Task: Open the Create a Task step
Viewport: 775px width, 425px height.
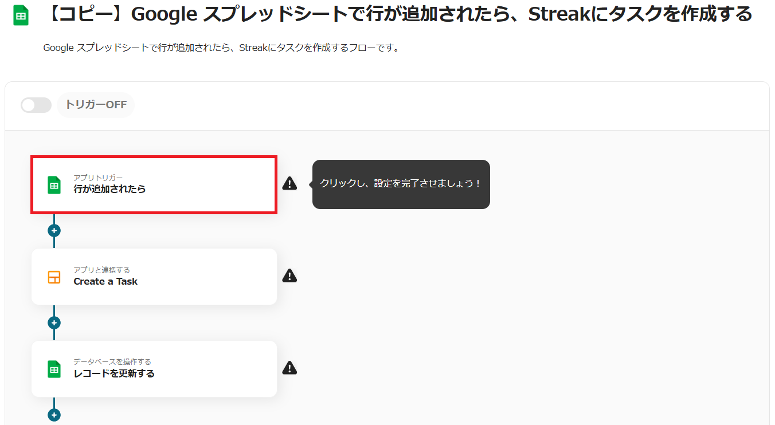Action: [154, 277]
